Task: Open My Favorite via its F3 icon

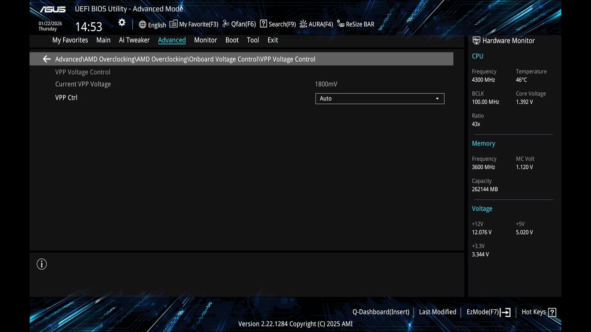Action: 173,24
